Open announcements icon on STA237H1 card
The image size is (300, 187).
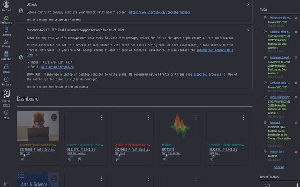[212, 159]
